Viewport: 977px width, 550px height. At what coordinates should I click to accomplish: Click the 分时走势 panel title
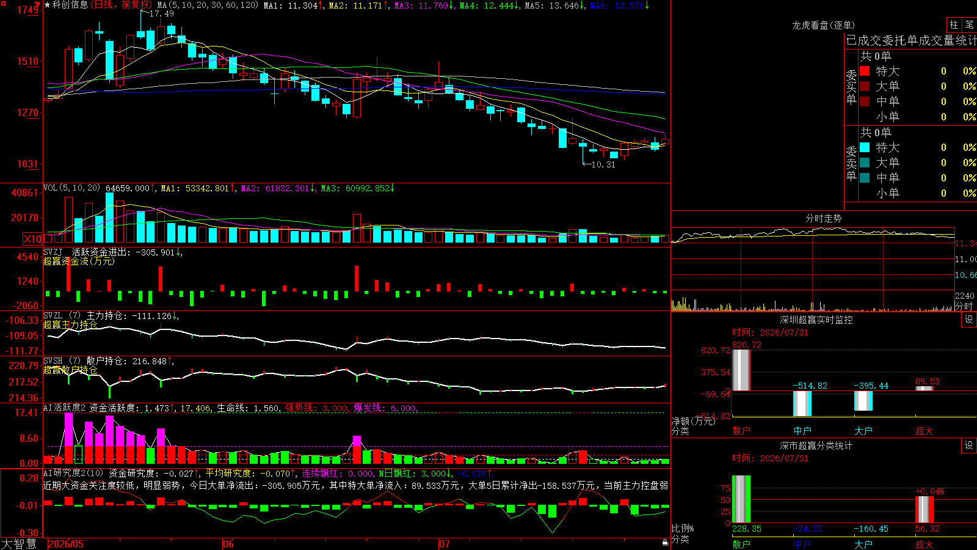[824, 218]
